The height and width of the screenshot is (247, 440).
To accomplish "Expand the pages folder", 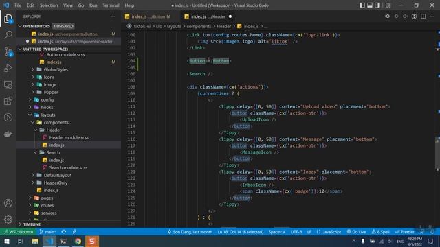I will [47, 198].
